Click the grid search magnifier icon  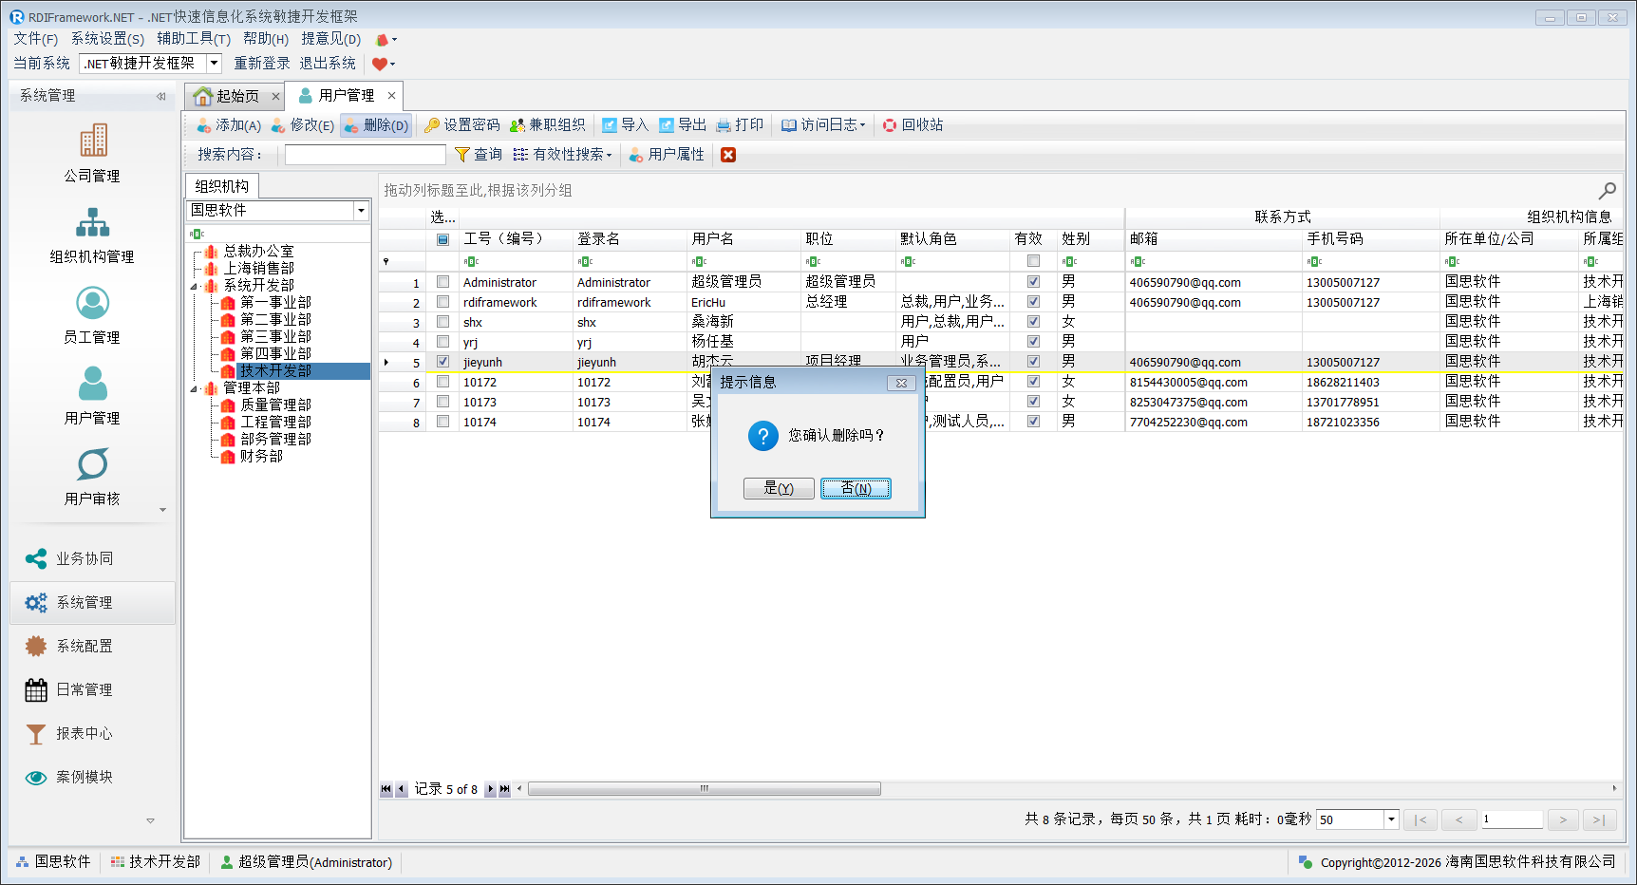pyautogui.click(x=1607, y=191)
